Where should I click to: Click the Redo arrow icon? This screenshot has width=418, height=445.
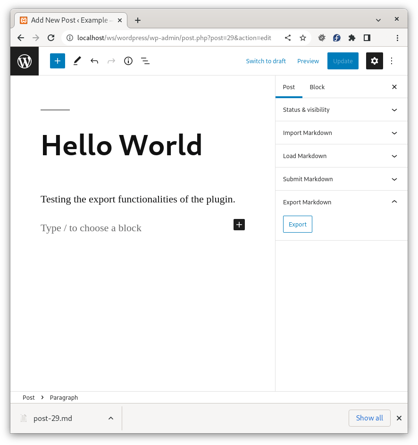111,61
